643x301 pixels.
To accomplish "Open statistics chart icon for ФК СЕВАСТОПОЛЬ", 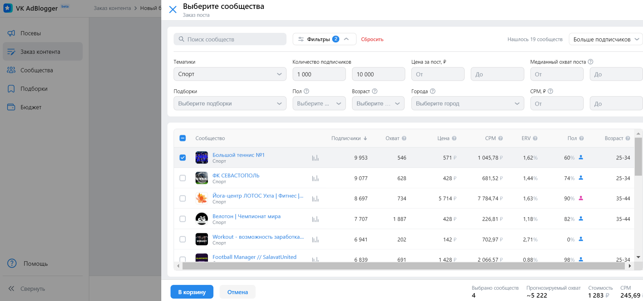I will pos(315,178).
